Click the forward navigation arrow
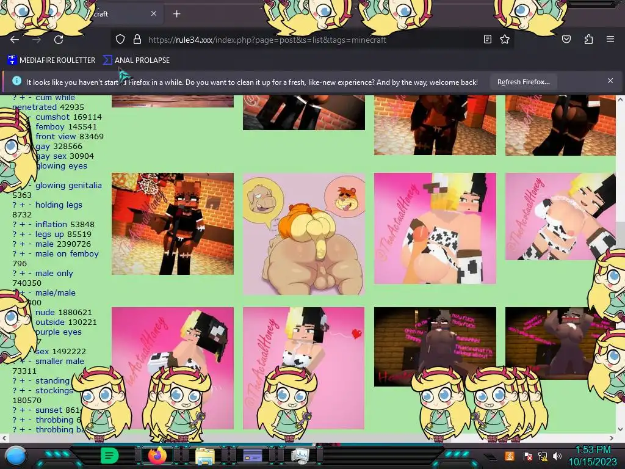This screenshot has width=625, height=469. coord(37,40)
